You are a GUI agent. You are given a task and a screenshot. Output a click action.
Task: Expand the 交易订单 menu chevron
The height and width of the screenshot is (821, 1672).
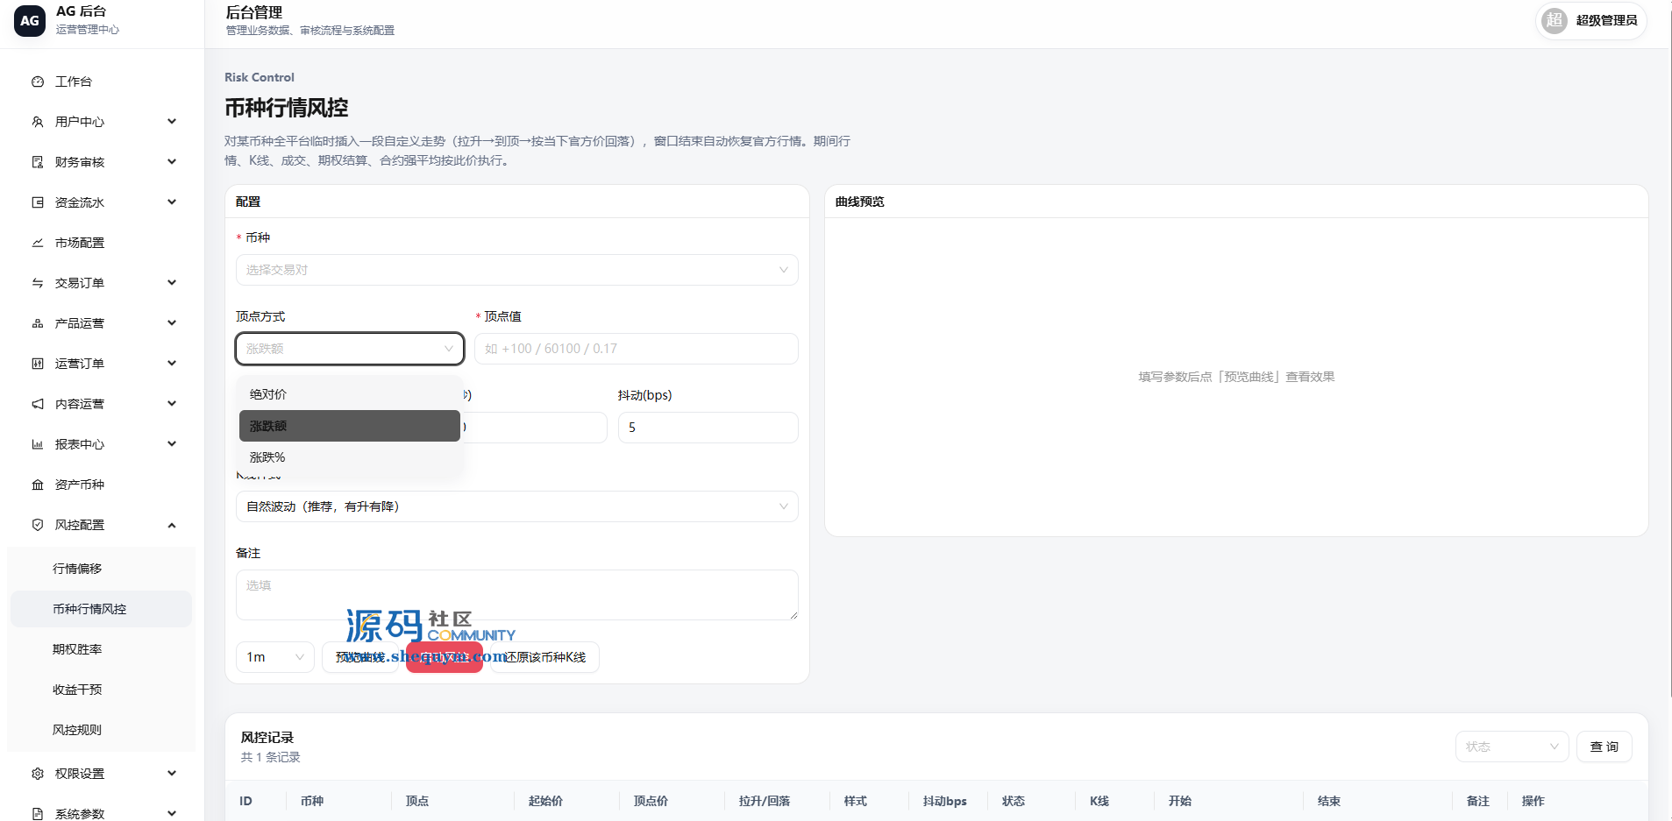[172, 283]
